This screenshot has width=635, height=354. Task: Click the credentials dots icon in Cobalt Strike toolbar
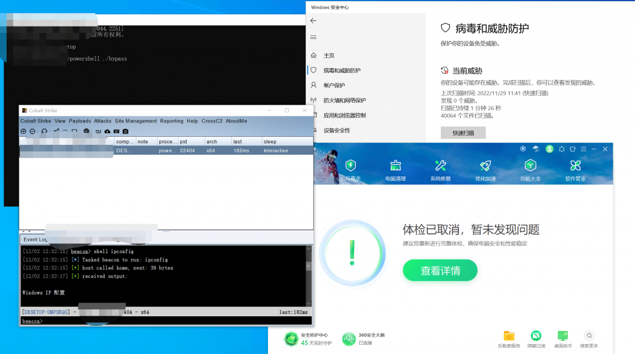coord(99,131)
